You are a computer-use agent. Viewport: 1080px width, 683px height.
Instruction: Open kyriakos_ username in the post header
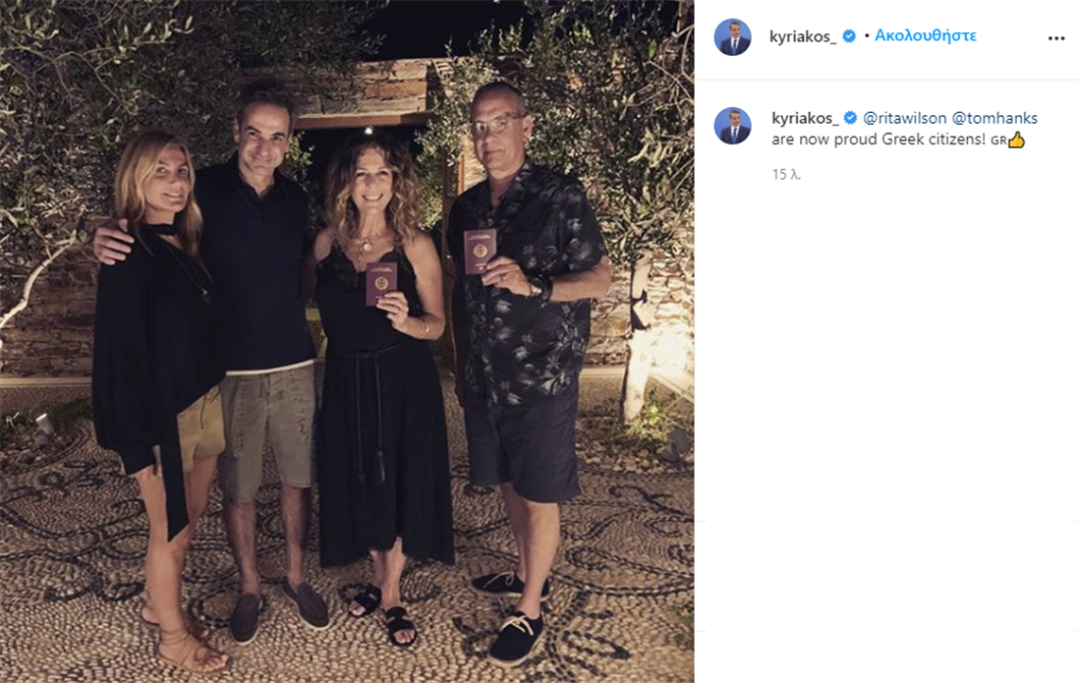click(803, 37)
